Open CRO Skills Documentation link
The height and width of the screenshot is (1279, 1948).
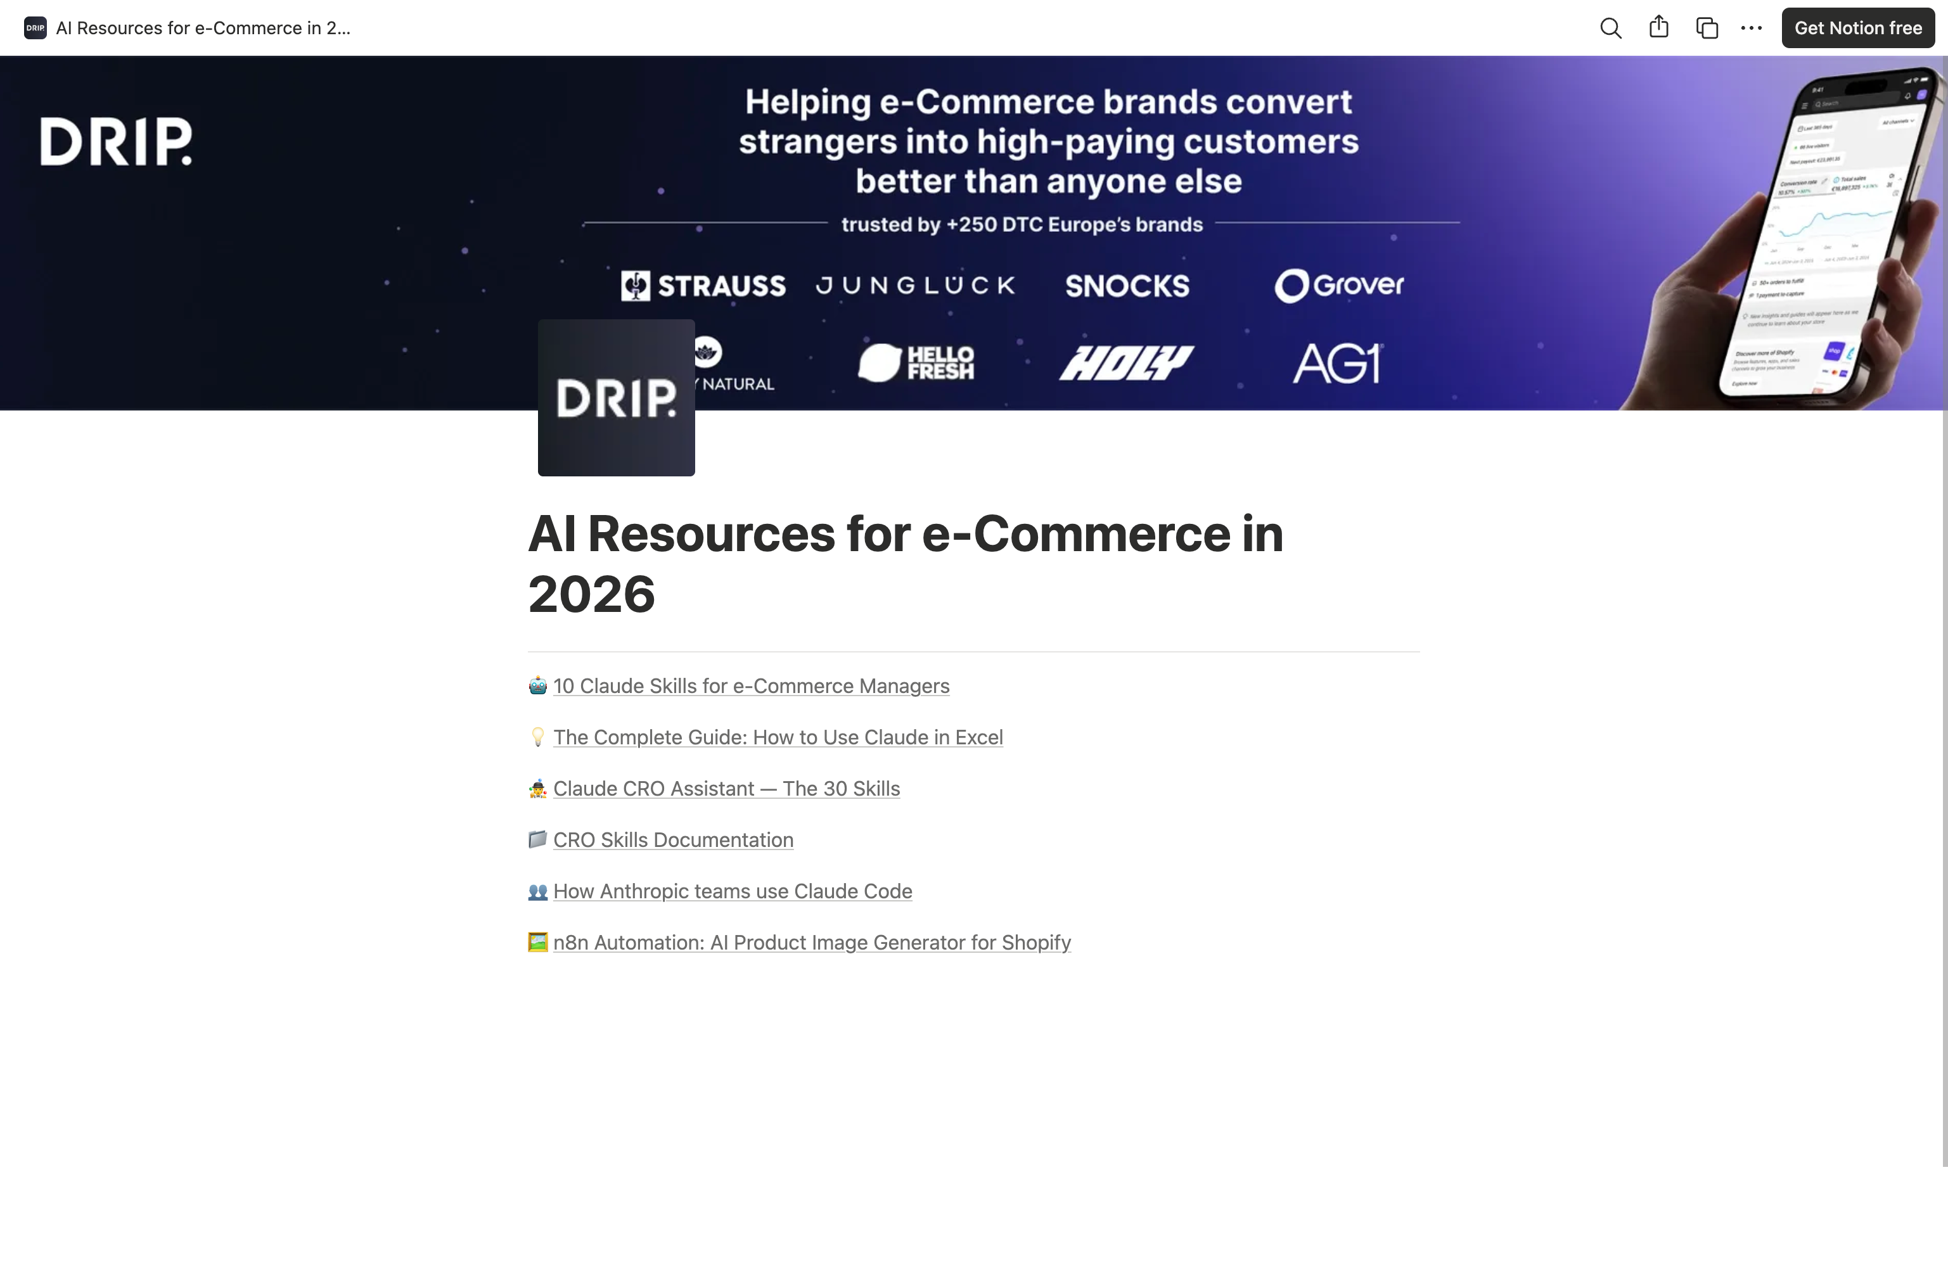coord(673,839)
